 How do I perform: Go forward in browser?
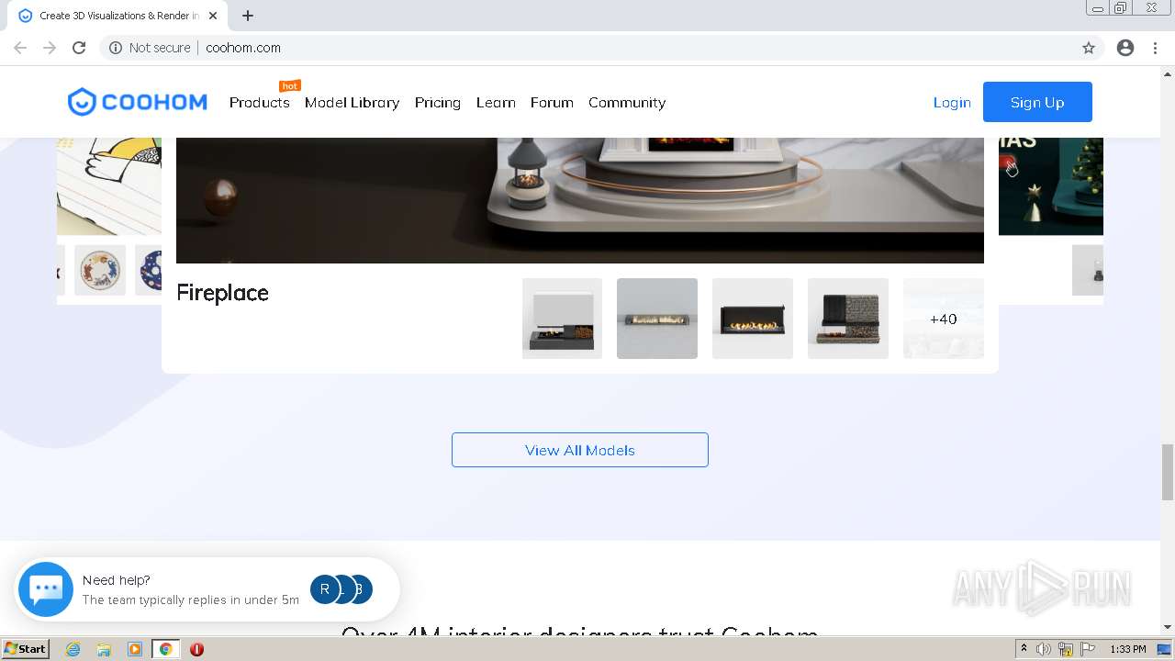50,48
